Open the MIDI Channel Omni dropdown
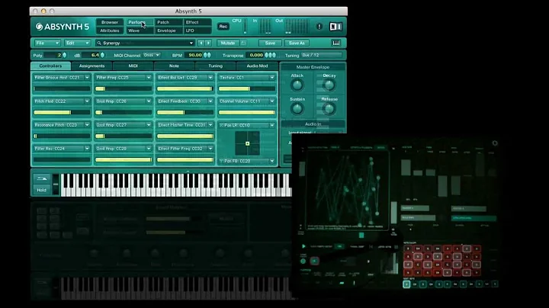 pos(152,56)
